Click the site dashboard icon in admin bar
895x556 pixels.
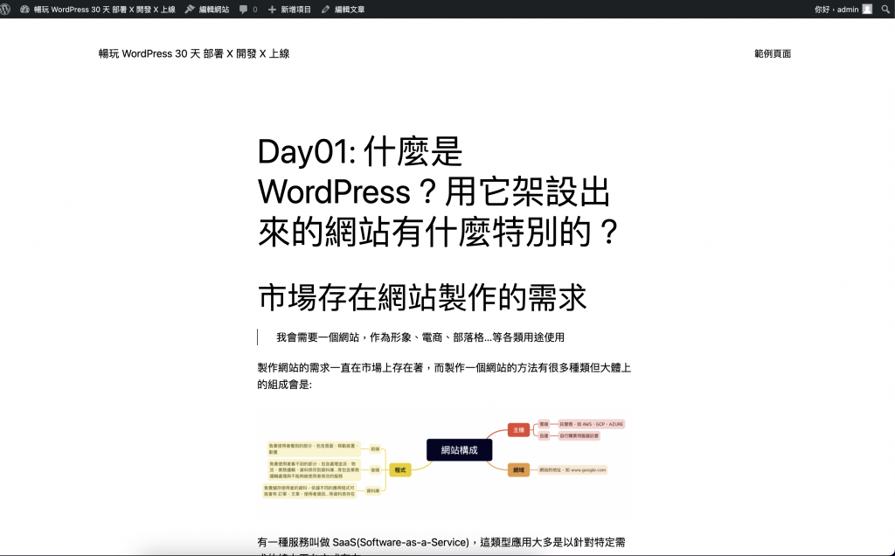click(x=24, y=9)
